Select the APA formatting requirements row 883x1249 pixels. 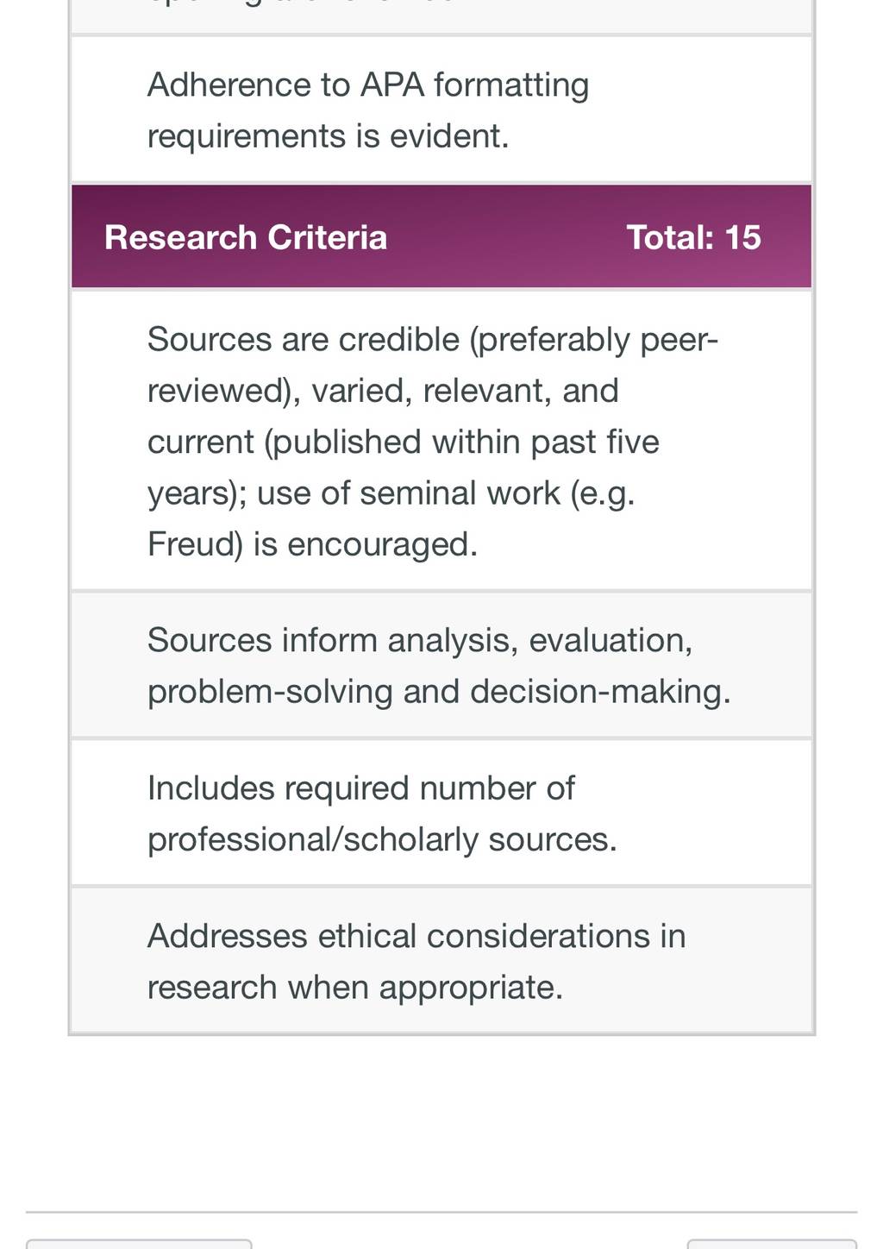tap(441, 110)
